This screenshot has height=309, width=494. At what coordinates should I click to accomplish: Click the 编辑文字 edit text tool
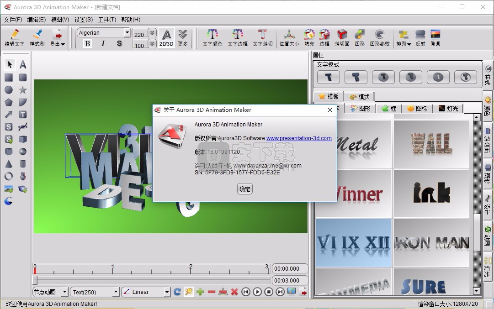[x=15, y=38]
